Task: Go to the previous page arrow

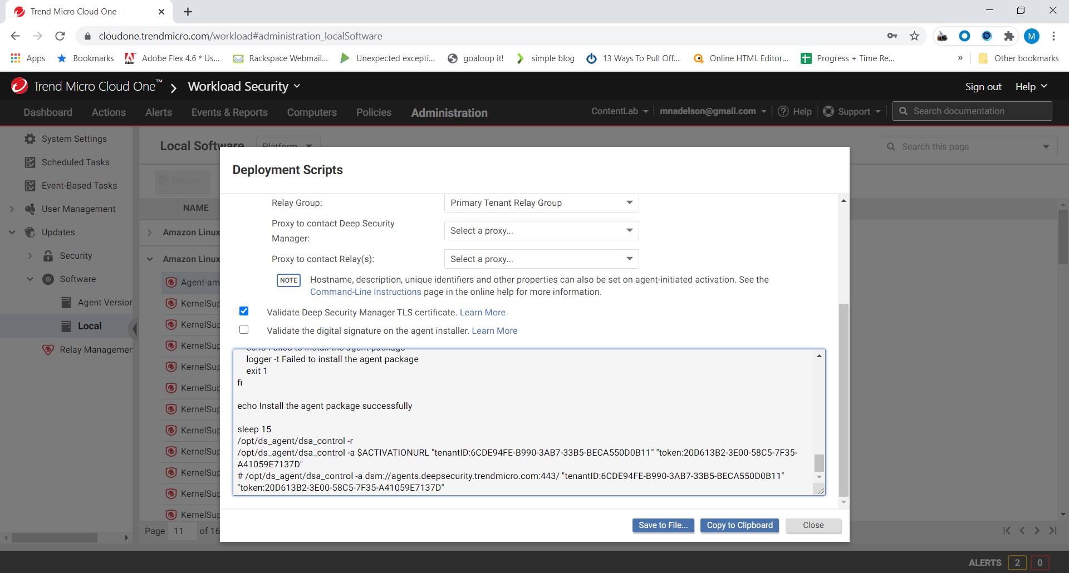Action: coord(1022,531)
